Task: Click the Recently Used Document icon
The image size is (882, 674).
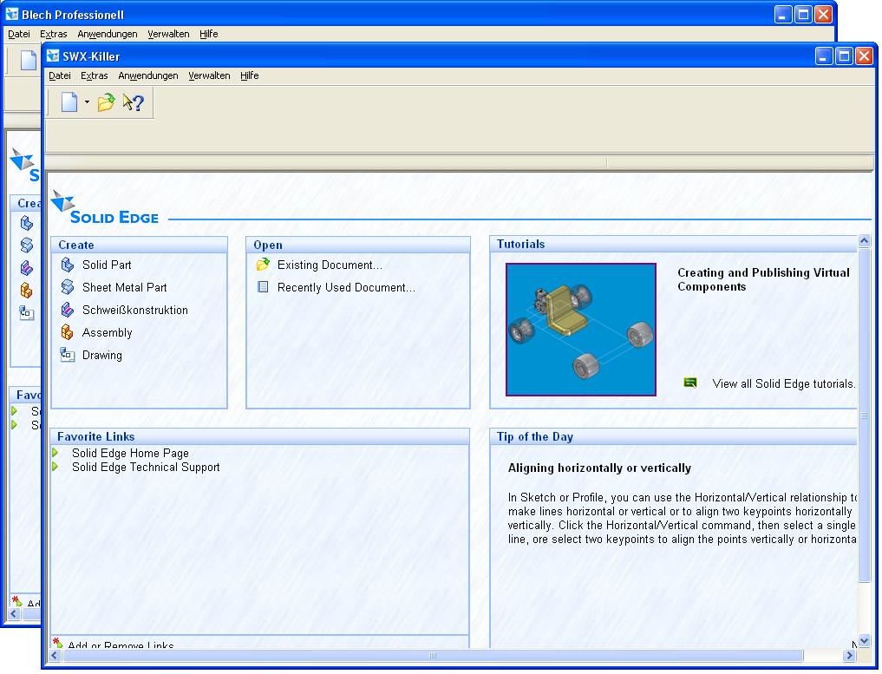Action: [x=263, y=287]
